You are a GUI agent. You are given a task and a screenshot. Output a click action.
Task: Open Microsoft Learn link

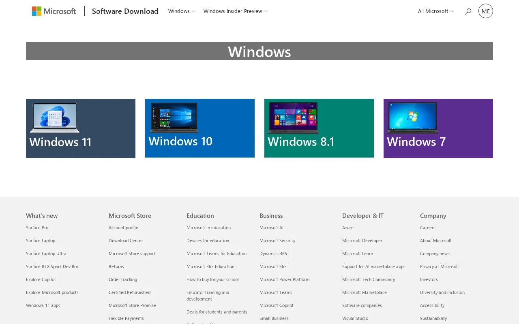(x=358, y=254)
